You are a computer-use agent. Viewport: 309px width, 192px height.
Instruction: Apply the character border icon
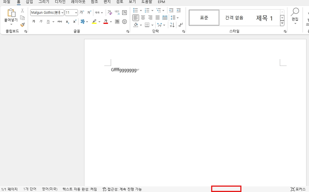[x=125, y=13]
